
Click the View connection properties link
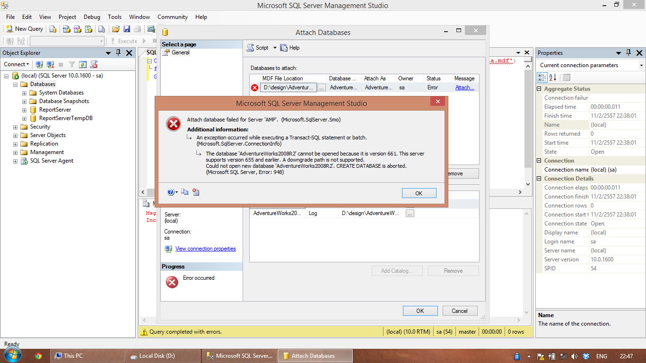point(205,249)
